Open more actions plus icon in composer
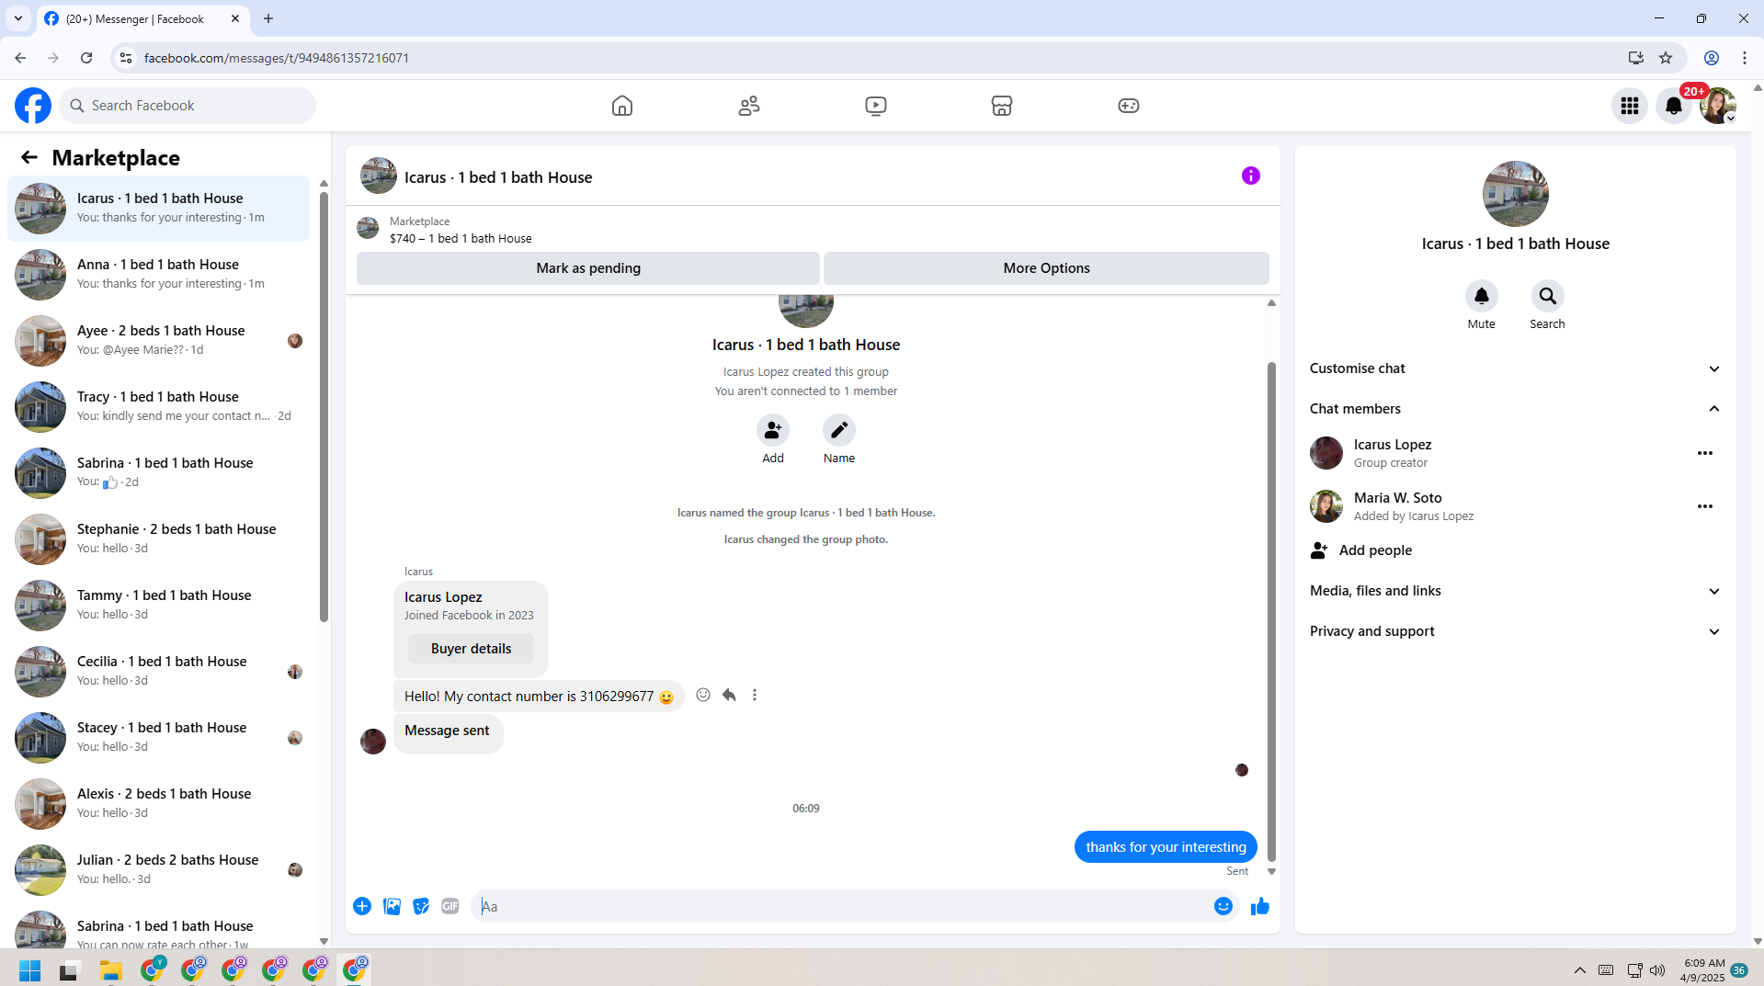The width and height of the screenshot is (1764, 986). tap(362, 906)
